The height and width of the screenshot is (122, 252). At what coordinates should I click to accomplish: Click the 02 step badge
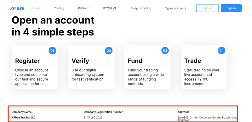pyautogui.click(x=109, y=50)
